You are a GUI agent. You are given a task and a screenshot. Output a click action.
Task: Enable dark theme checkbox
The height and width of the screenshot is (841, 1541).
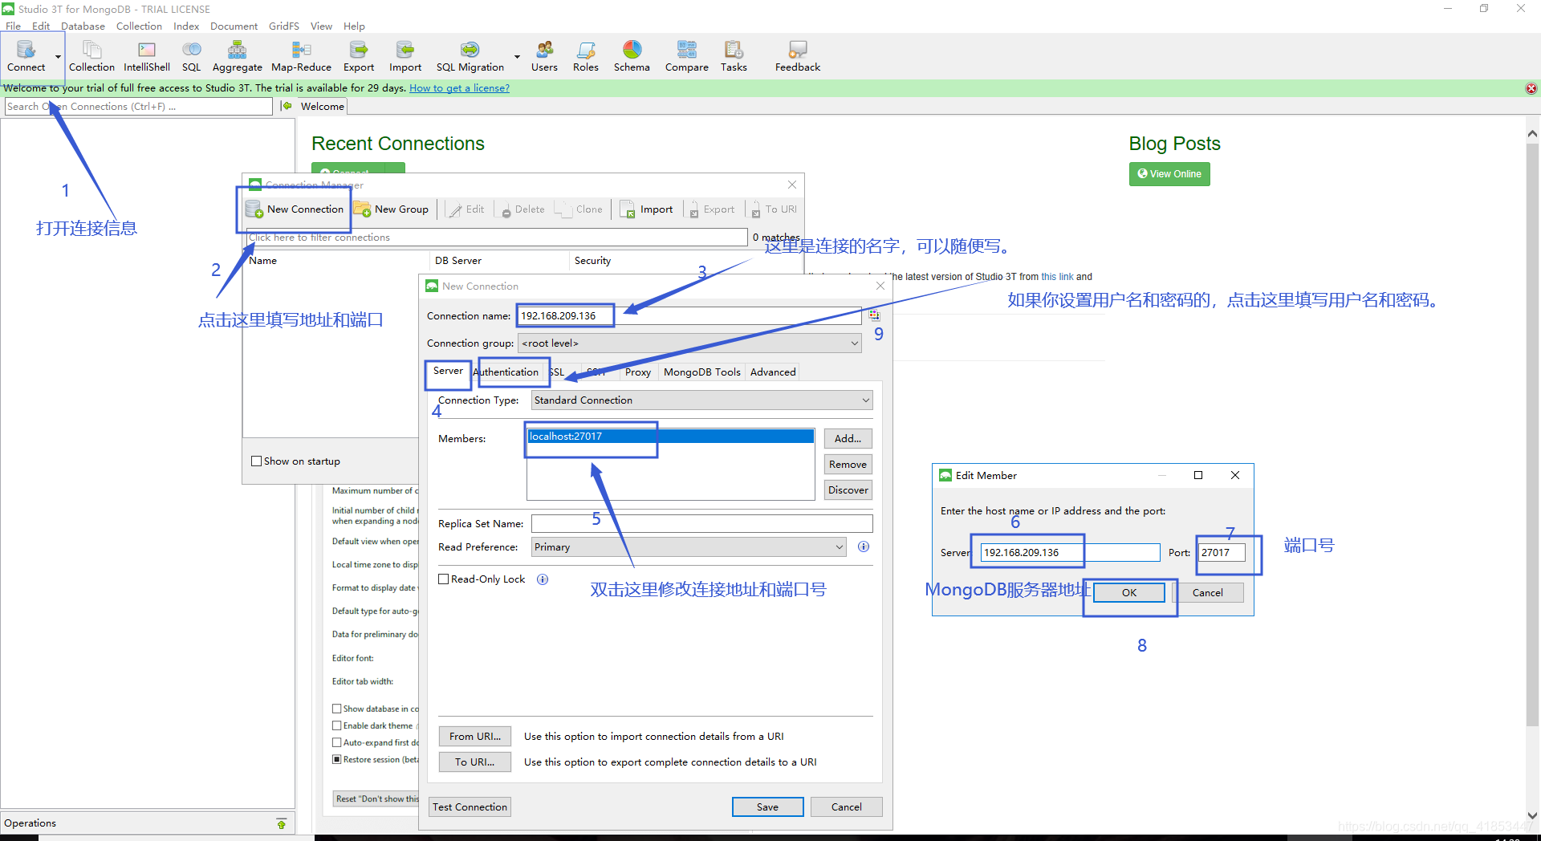click(x=337, y=725)
